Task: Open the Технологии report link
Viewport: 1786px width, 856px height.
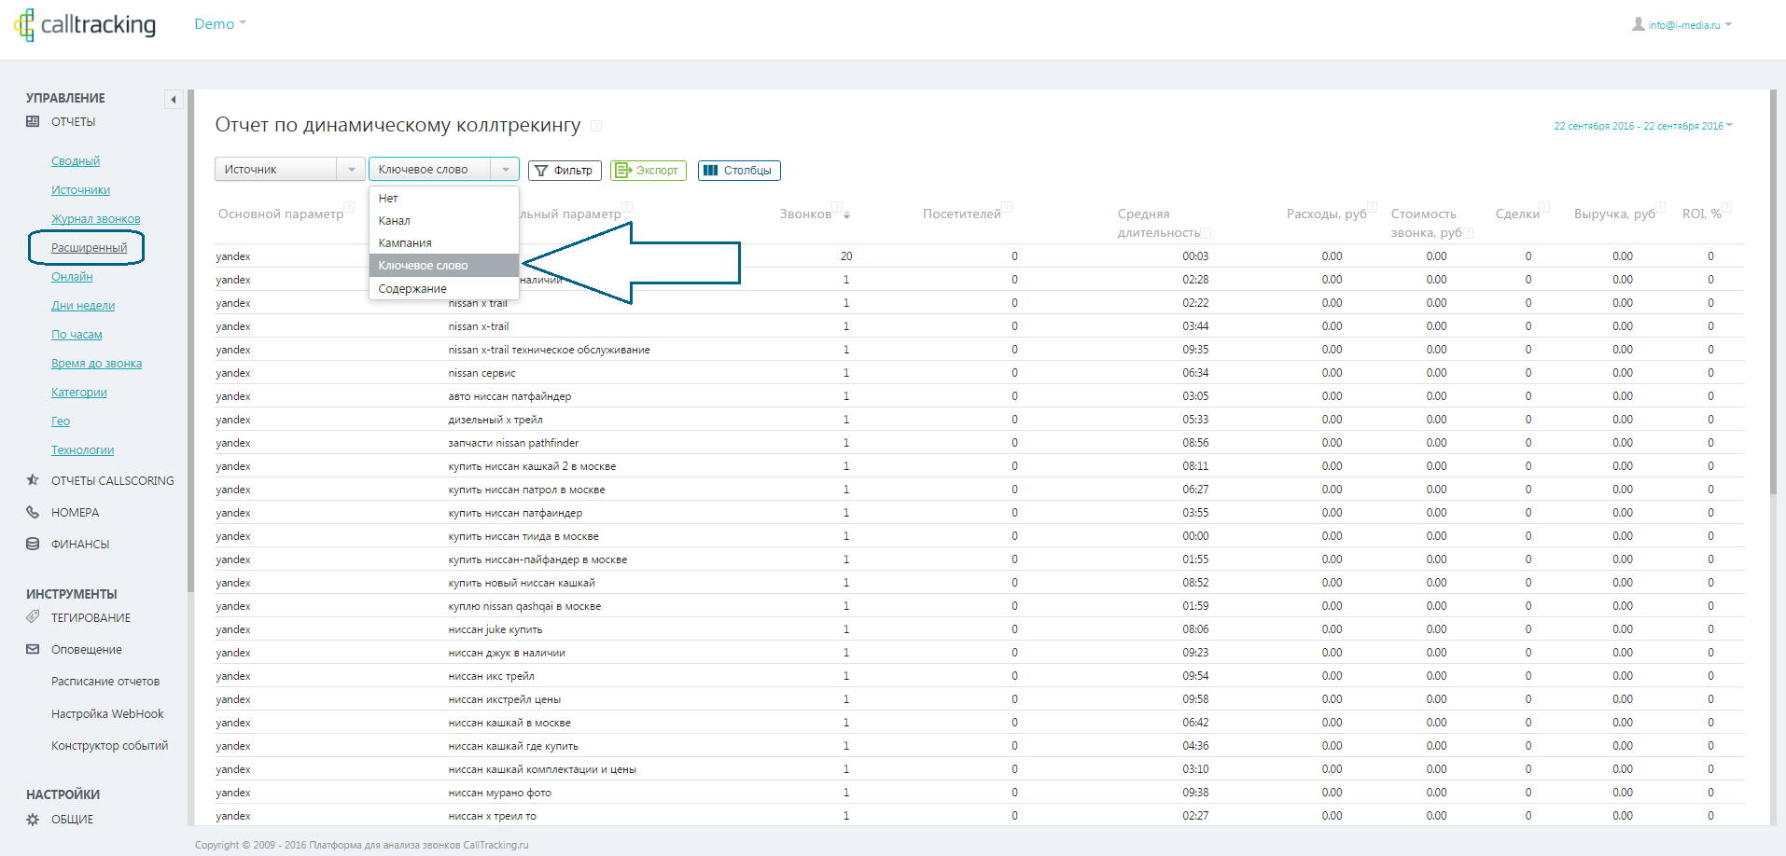Action: pyautogui.click(x=83, y=450)
